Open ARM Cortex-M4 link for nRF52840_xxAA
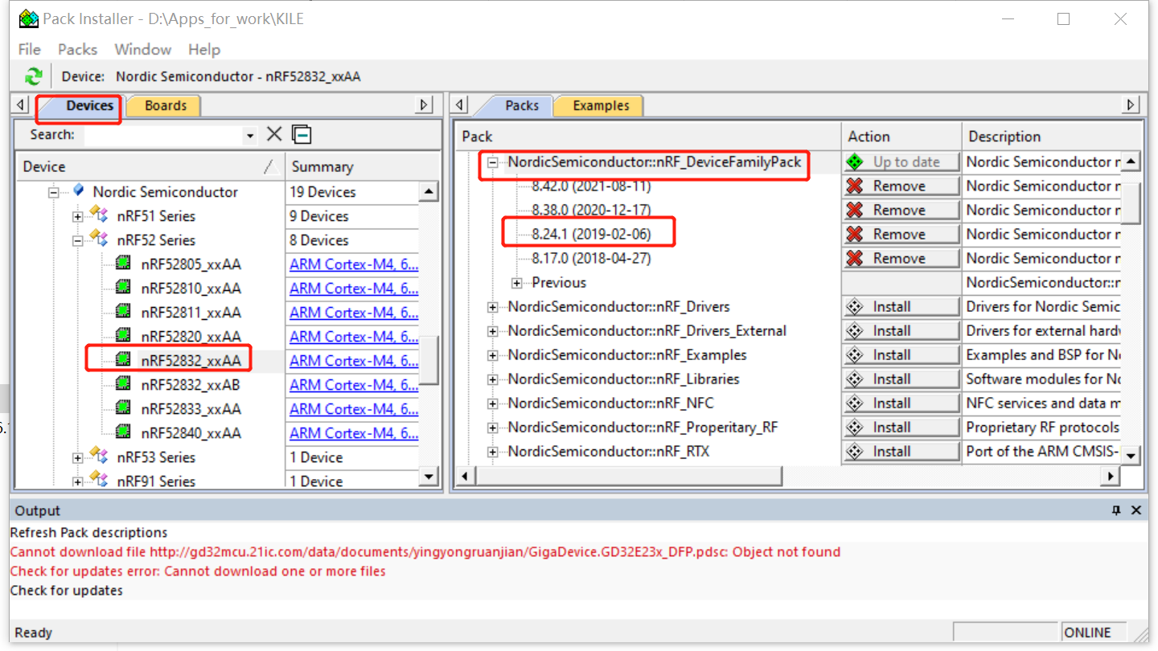Viewport: 1158px width, 651px height. tap(354, 433)
